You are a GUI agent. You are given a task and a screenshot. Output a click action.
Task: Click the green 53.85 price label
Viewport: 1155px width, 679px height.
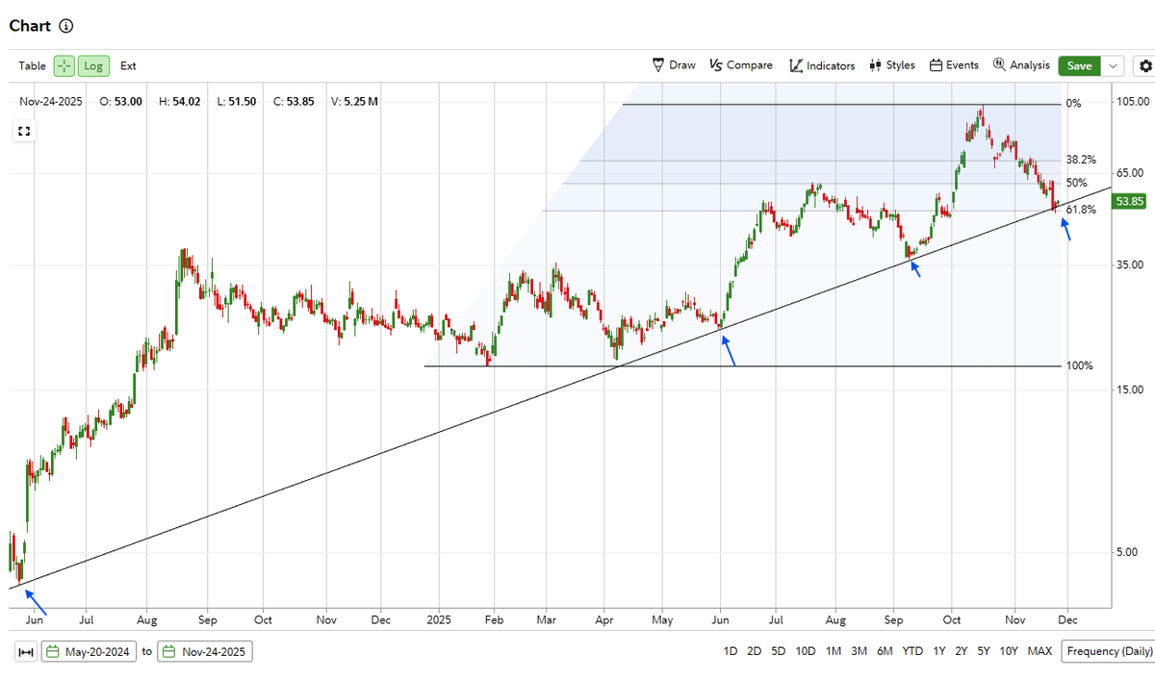tap(1127, 201)
